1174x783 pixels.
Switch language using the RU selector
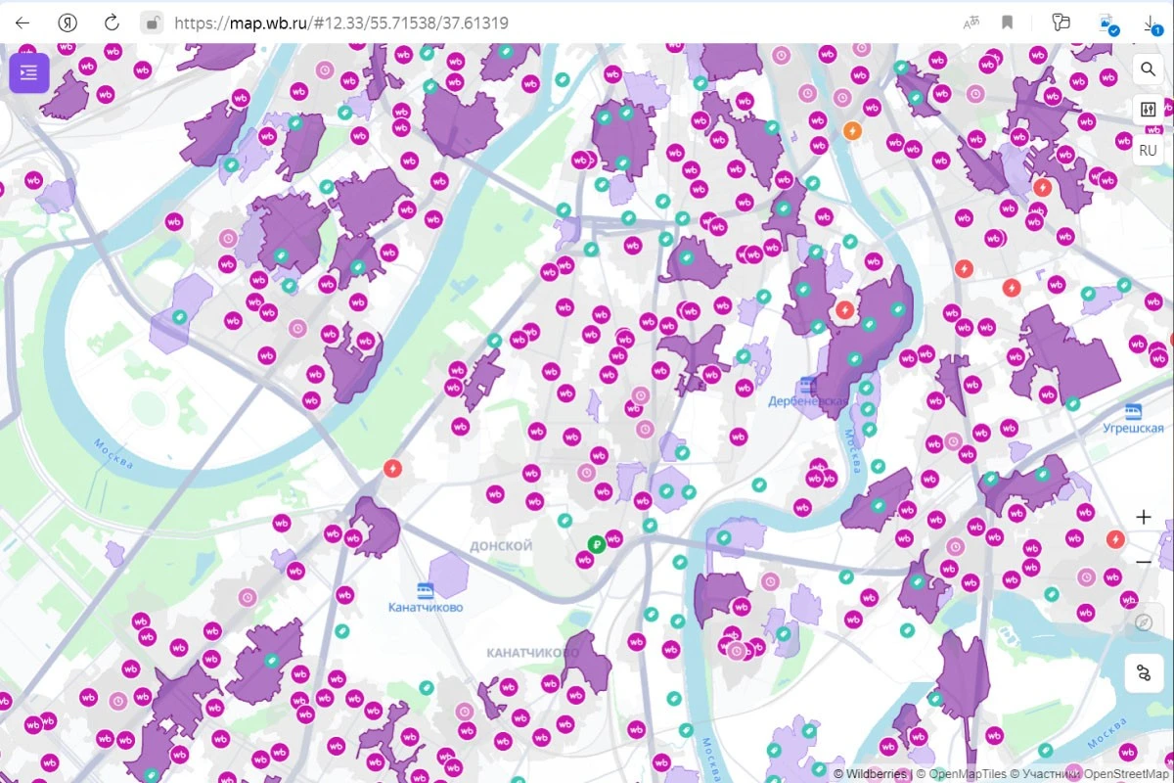(x=1148, y=150)
